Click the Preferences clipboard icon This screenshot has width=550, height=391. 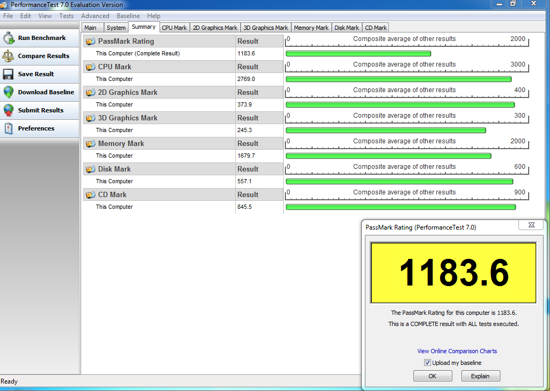9,128
